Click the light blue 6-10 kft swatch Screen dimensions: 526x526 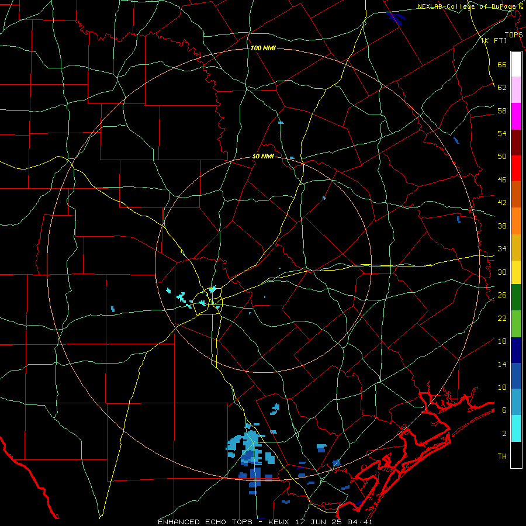pyautogui.click(x=516, y=402)
